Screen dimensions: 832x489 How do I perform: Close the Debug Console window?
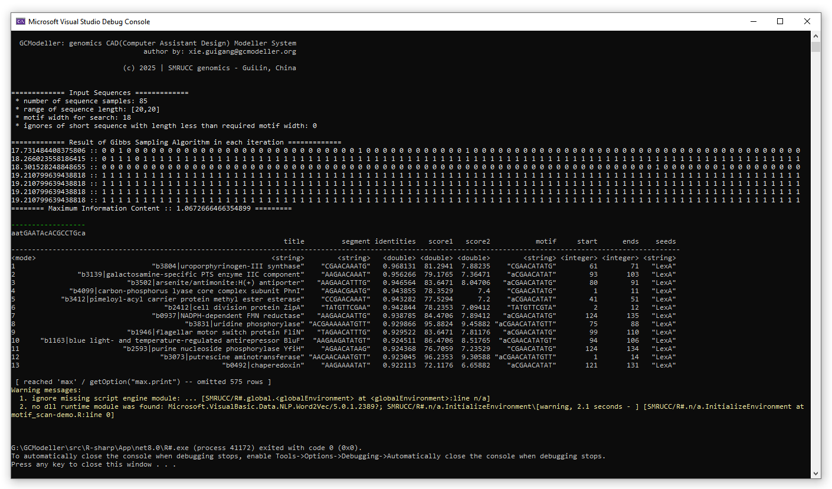(807, 22)
